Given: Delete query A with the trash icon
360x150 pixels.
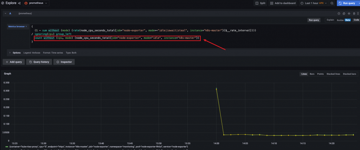Looking at the screenshot, I should (354, 14).
